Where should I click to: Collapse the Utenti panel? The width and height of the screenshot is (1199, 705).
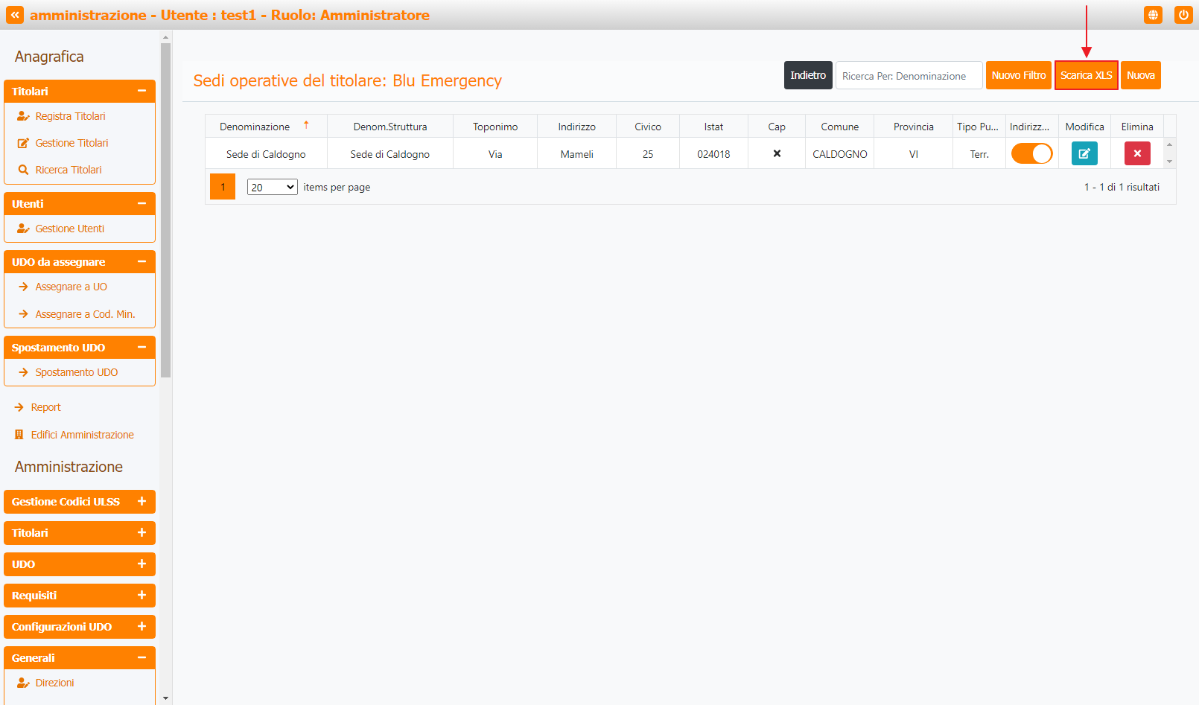[141, 203]
